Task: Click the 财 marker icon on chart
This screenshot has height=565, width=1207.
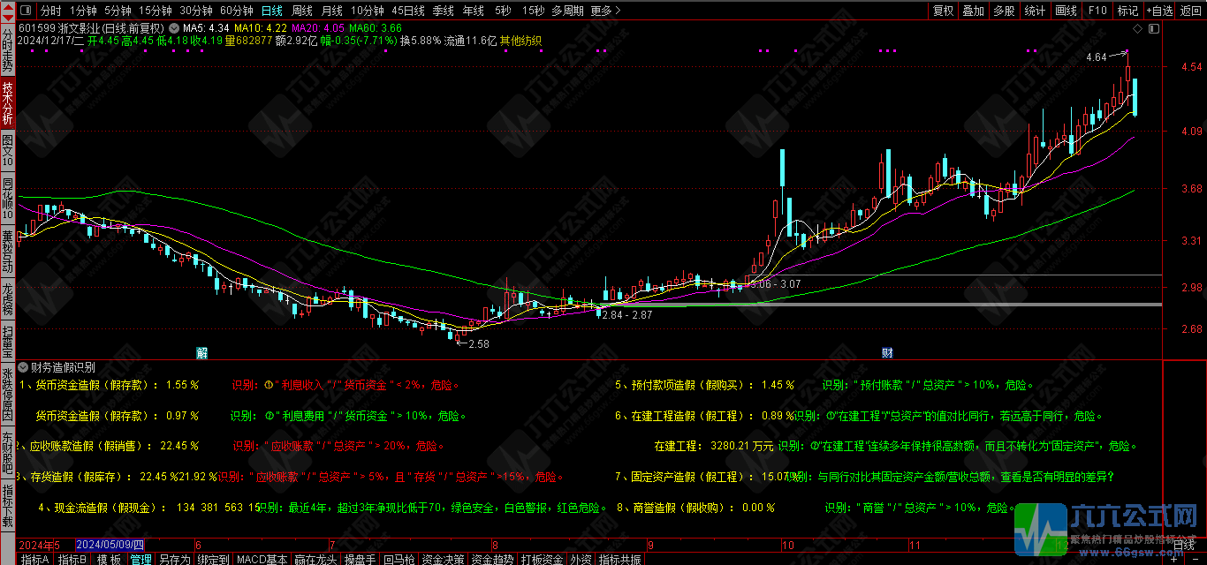Action: (x=887, y=352)
